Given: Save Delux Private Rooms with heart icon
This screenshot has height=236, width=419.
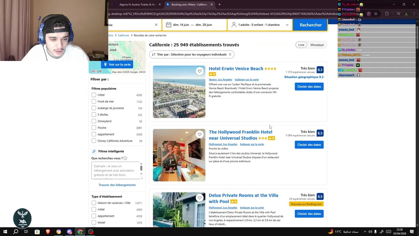Looking at the screenshot, I should (x=200, y=198).
